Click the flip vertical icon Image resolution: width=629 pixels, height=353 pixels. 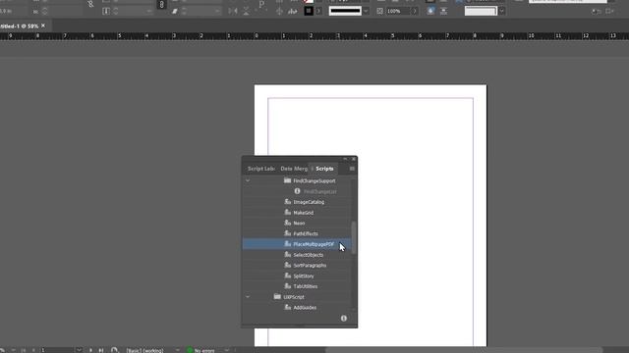pyautogui.click(x=246, y=11)
